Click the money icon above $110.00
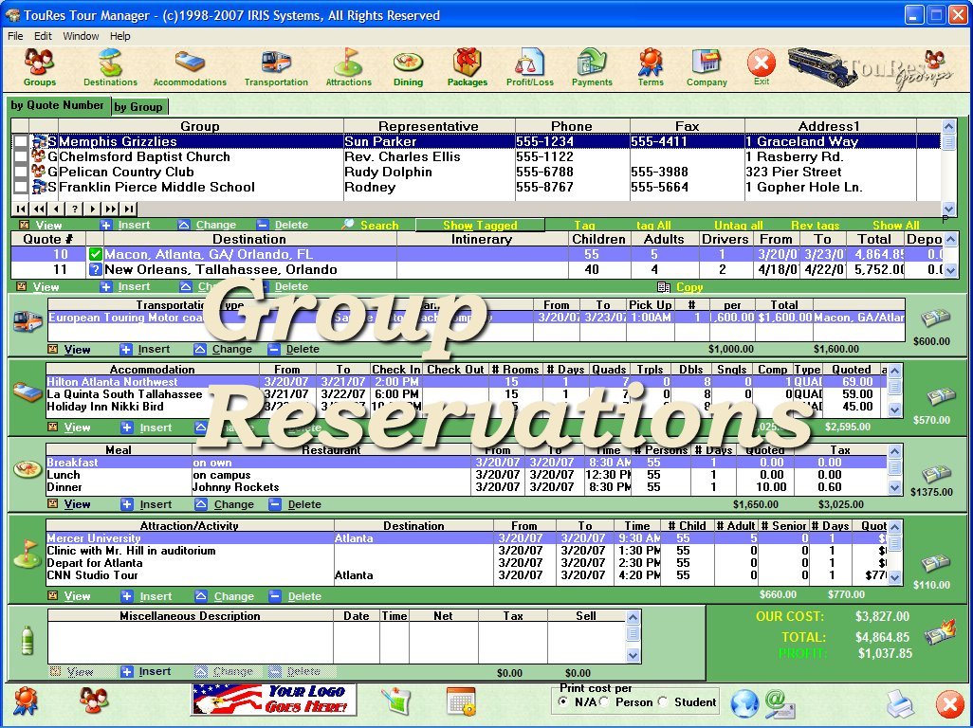Screen dimensions: 973x728 click(x=935, y=563)
